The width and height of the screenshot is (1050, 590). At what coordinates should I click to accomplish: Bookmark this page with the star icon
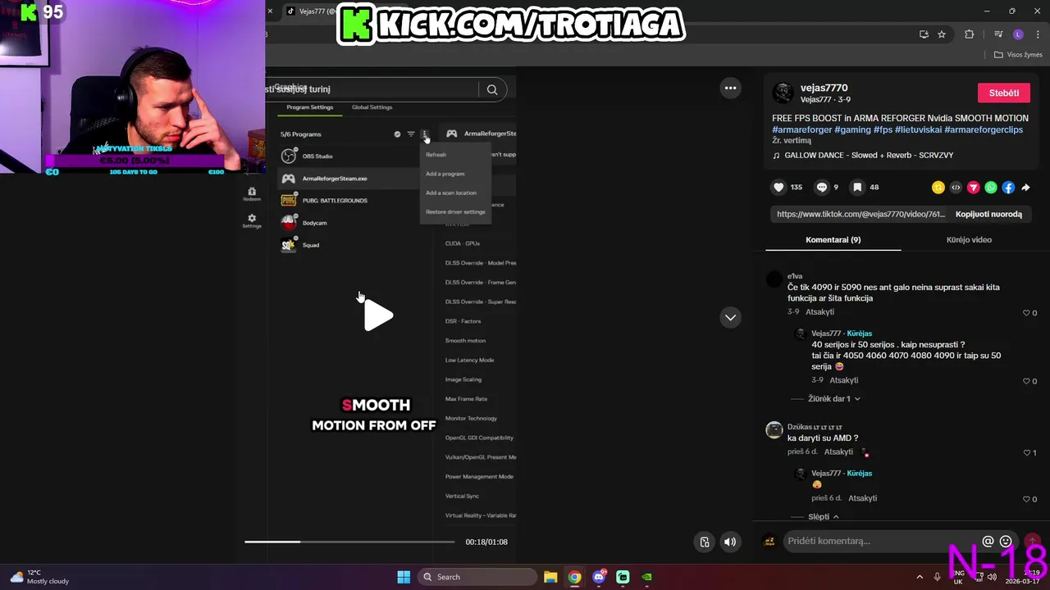click(x=942, y=34)
